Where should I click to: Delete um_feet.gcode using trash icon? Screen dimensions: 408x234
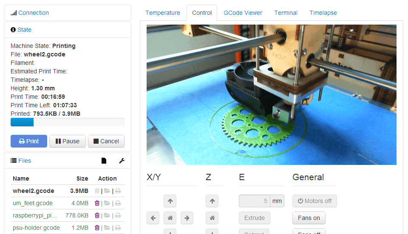[x=97, y=203]
